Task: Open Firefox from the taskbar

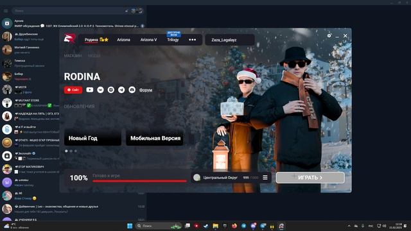Action: coord(234,226)
